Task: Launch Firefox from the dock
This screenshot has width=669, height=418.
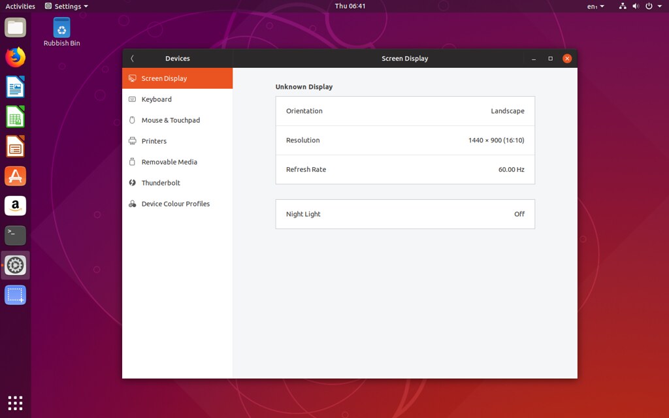Action: [15, 57]
